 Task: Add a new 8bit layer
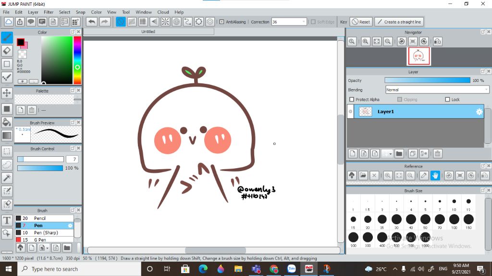point(364,154)
